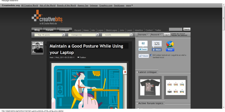Screen dimensions: 225x112
Task: Open the Recent menu item
Action: point(77,30)
